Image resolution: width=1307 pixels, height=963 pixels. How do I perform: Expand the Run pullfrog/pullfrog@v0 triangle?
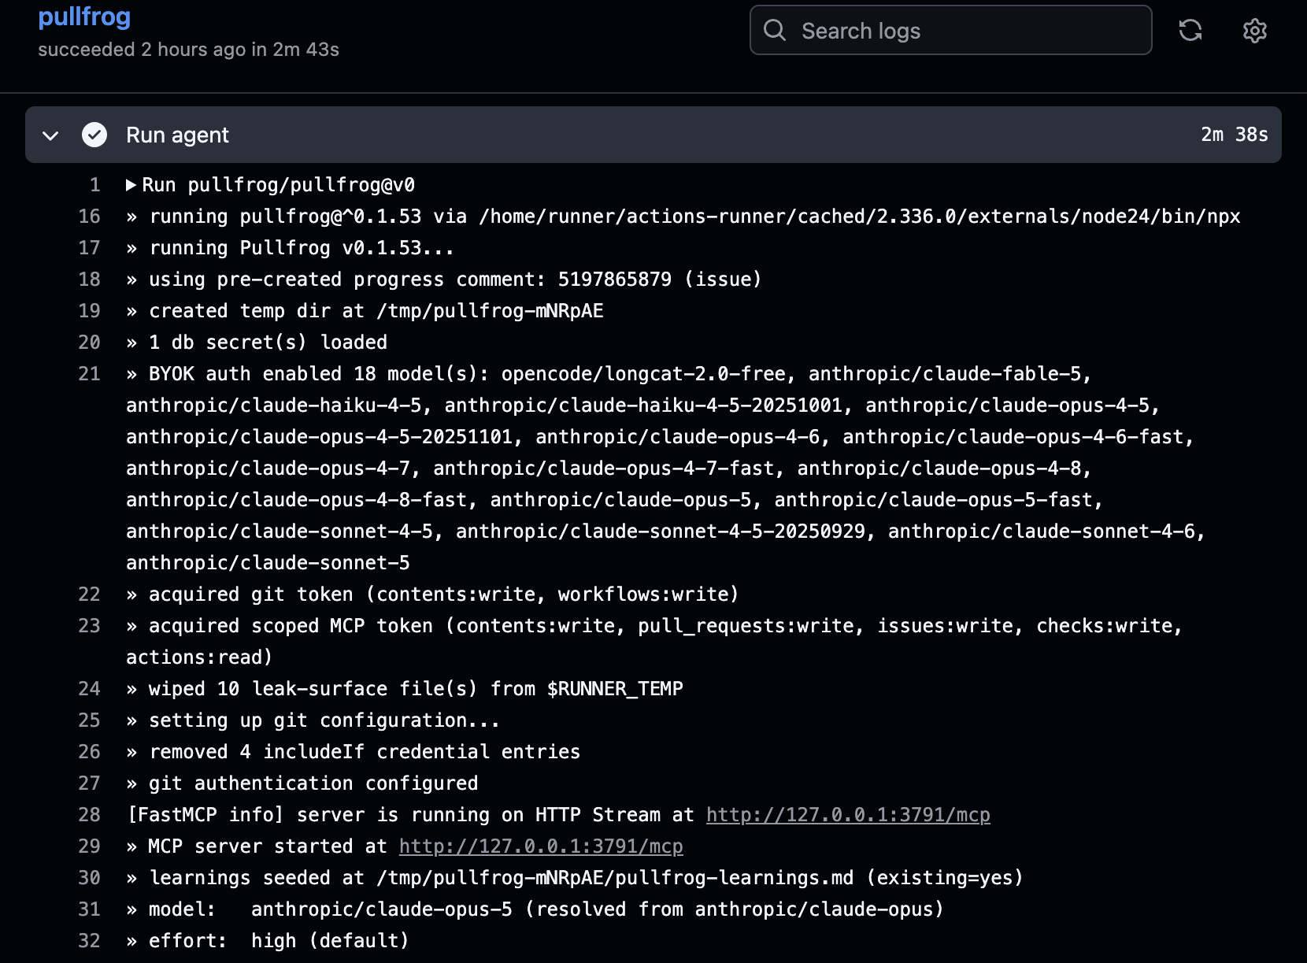point(131,185)
